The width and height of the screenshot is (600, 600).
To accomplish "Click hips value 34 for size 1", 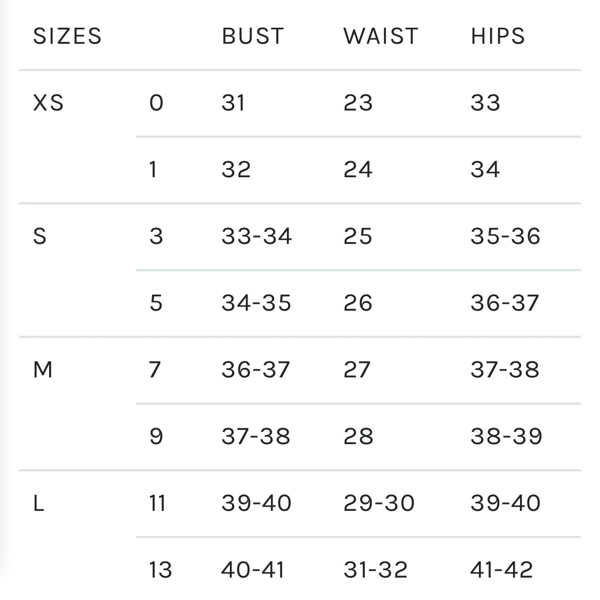I will click(x=485, y=169).
